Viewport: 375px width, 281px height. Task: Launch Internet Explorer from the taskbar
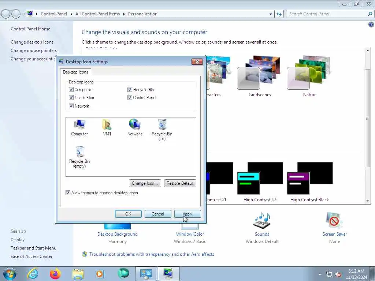pyautogui.click(x=33, y=274)
